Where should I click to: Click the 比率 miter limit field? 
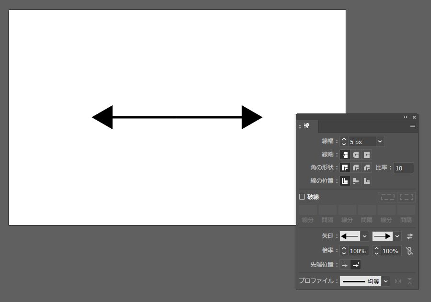pyautogui.click(x=403, y=168)
